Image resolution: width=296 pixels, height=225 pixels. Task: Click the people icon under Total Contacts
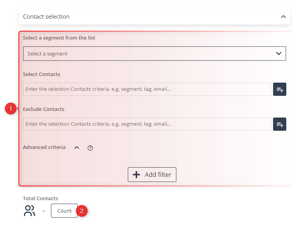click(x=30, y=211)
